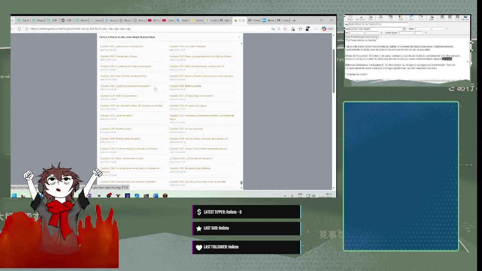Screen dimensions: 482x271
Task: Open the voice dropdown in the speech window
Action: pos(404,29)
